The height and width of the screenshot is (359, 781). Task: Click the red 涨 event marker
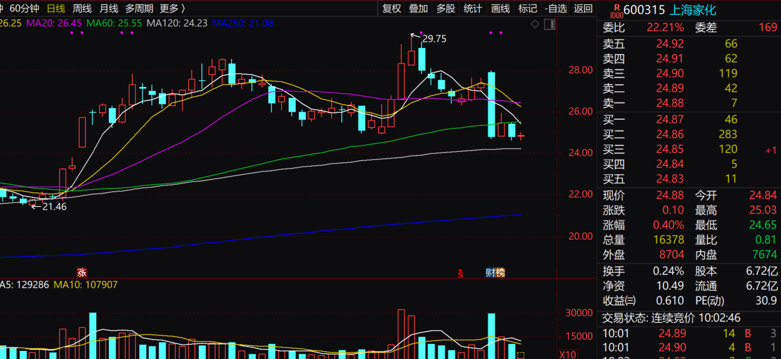[x=81, y=273]
